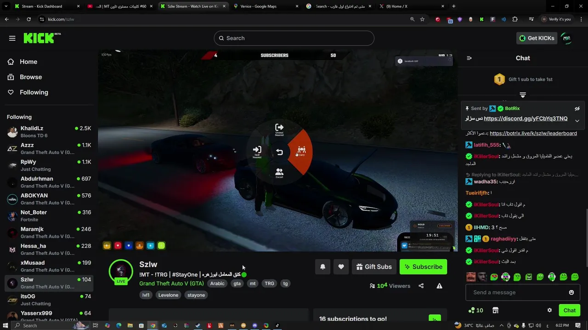588x330 pixels.
Task: Open the emote picker smiley icon
Action: (571, 292)
